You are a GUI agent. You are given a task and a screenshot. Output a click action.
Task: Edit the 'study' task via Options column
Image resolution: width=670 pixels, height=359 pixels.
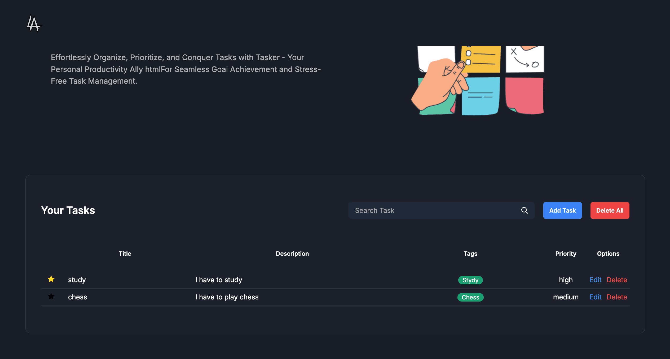595,280
